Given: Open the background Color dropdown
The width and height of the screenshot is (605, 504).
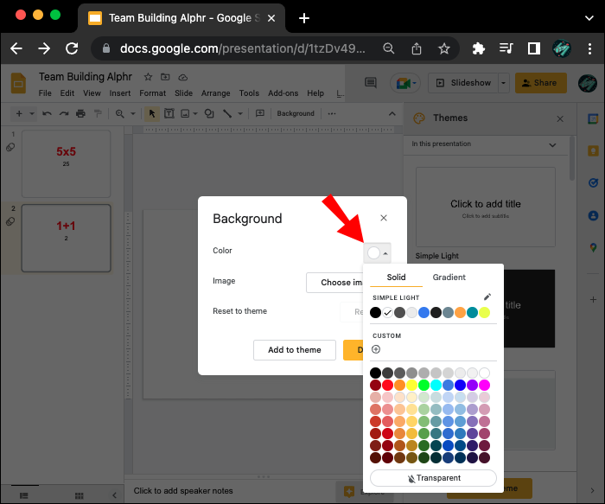Looking at the screenshot, I should click(x=378, y=252).
